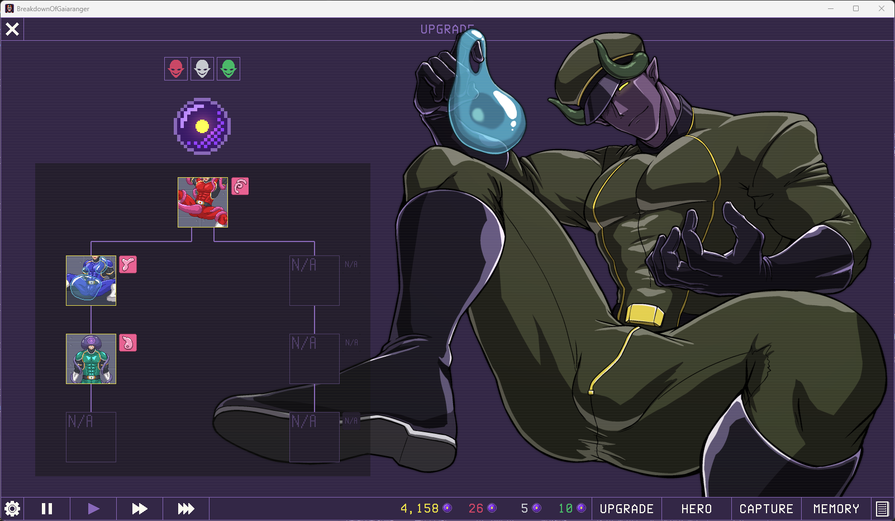This screenshot has height=521, width=895.
Task: Open the red hero upgrade thumbnail
Action: click(x=203, y=202)
